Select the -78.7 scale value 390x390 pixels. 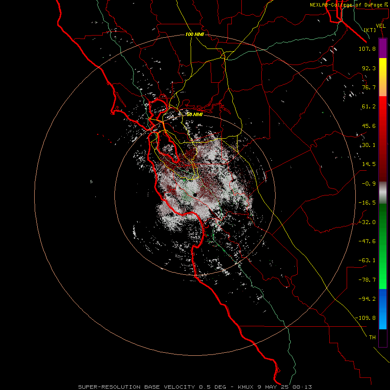click(367, 280)
